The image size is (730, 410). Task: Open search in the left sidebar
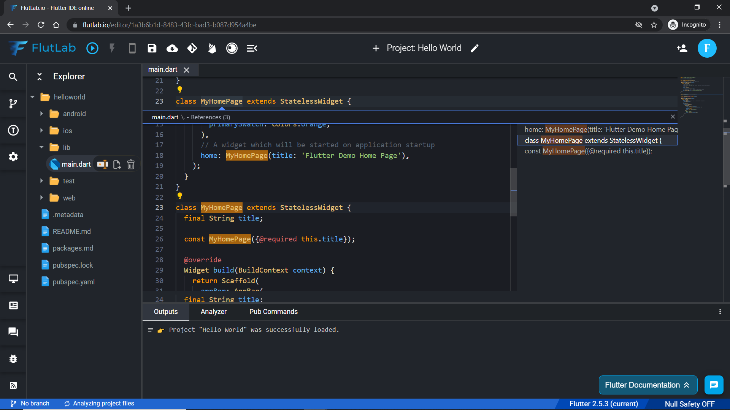(13, 77)
